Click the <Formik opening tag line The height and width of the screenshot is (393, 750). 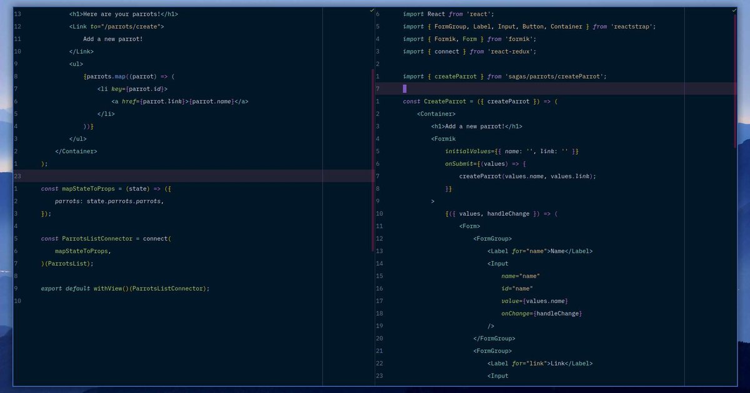(444, 138)
